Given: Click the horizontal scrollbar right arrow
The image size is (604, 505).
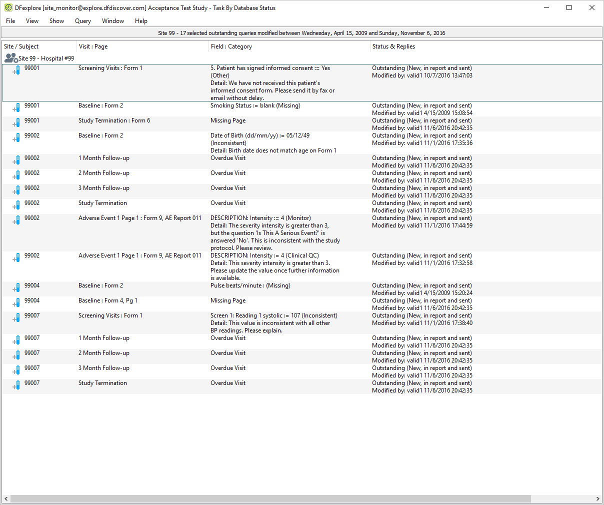Looking at the screenshot, I should pyautogui.click(x=597, y=499).
